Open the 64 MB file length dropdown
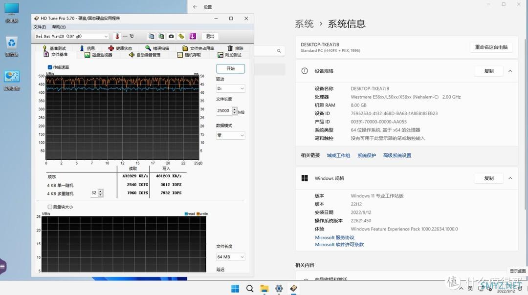The width and height of the screenshot is (528, 295). pyautogui.click(x=230, y=257)
